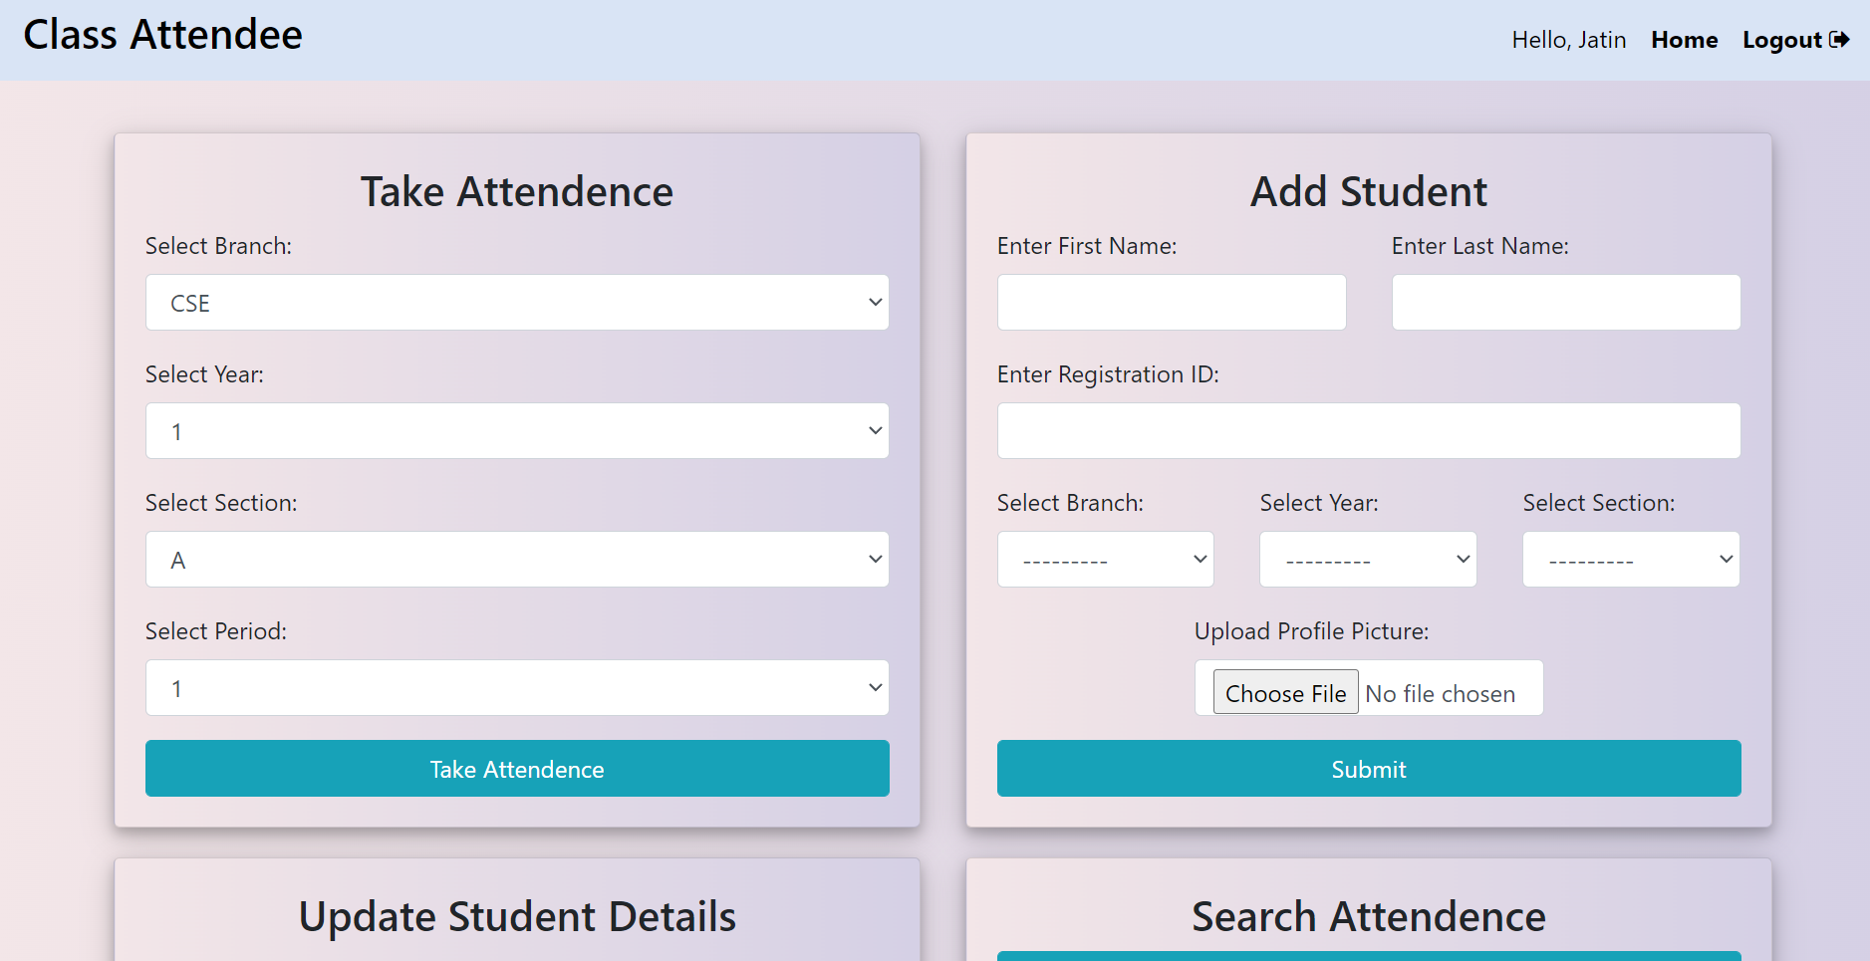The width and height of the screenshot is (1870, 961).
Task: Click the logout arrow icon
Action: tap(1839, 40)
